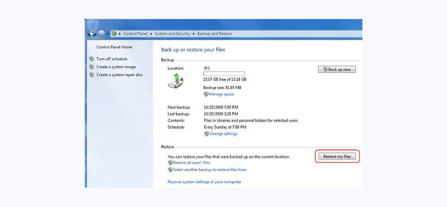Open Control Panel Home link
Screen dimensions: 447x207
click(114, 47)
